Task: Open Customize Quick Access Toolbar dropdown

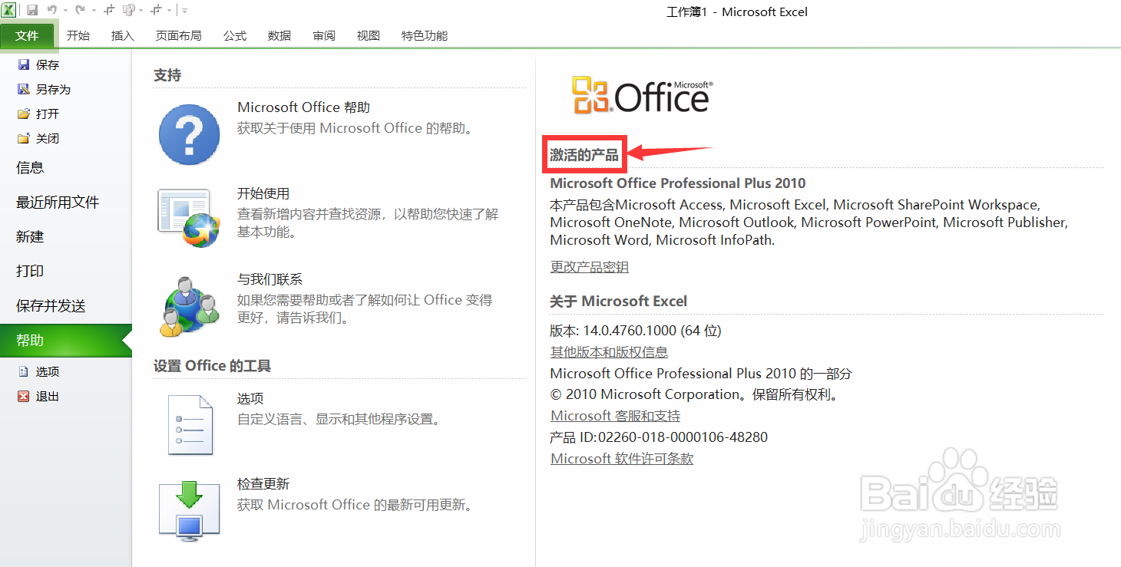Action: [184, 11]
